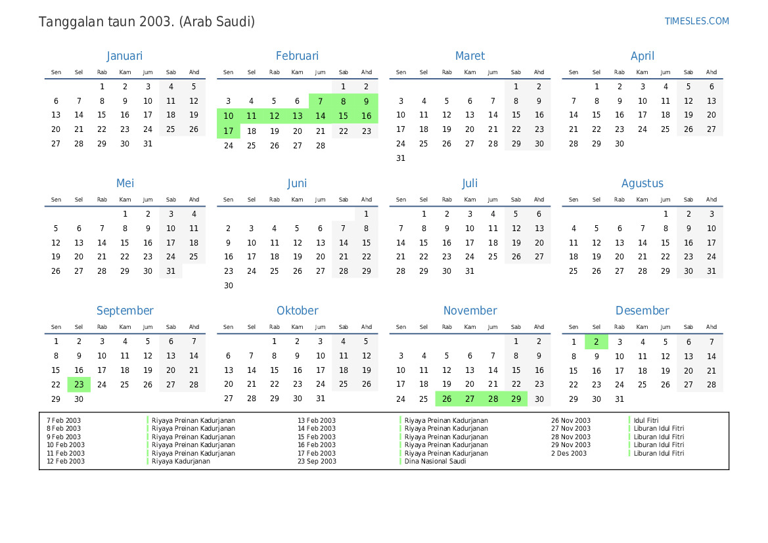
Task: Click highlighted 17 in Februari calendar
Action: [x=228, y=131]
